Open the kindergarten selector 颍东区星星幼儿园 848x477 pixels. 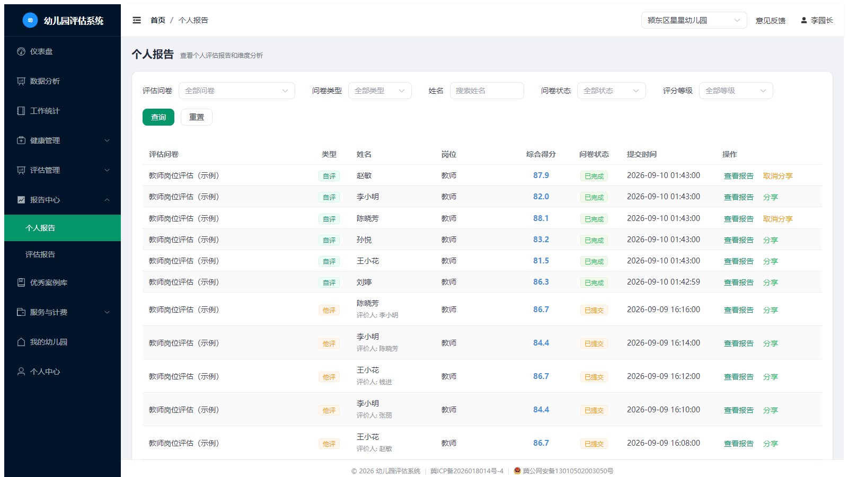coord(694,20)
